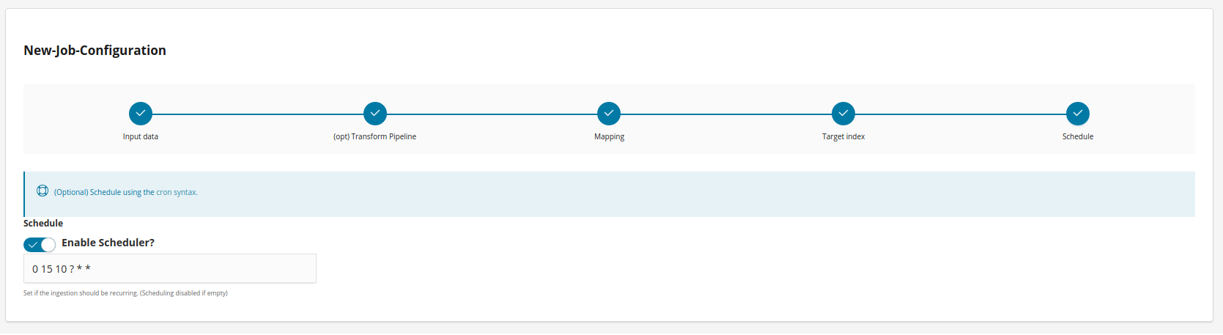
Task: Open the cron syntax link
Action: 177,193
